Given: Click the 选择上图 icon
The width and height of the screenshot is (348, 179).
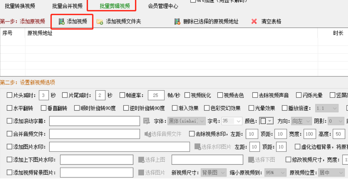Looking at the screenshot, I should (141, 160).
